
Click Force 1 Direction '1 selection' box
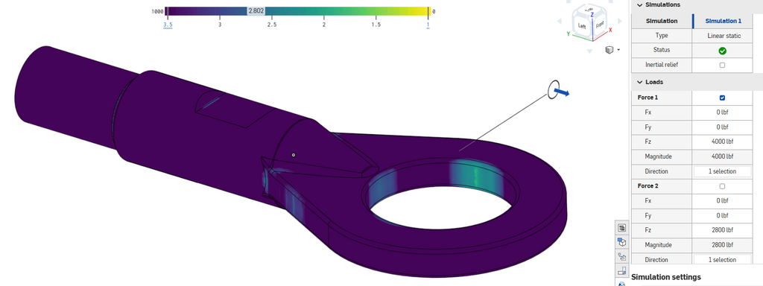pyautogui.click(x=722, y=171)
